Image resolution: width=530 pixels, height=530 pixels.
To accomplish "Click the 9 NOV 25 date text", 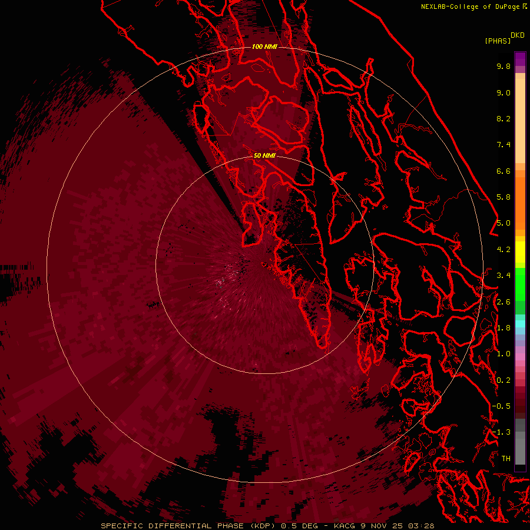I will 383,526.
